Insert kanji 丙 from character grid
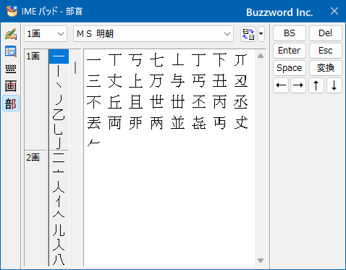The image size is (346, 270). point(219,102)
